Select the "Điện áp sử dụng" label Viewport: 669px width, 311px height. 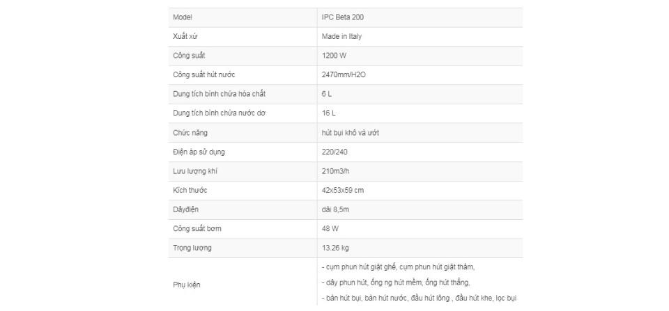[x=199, y=152]
